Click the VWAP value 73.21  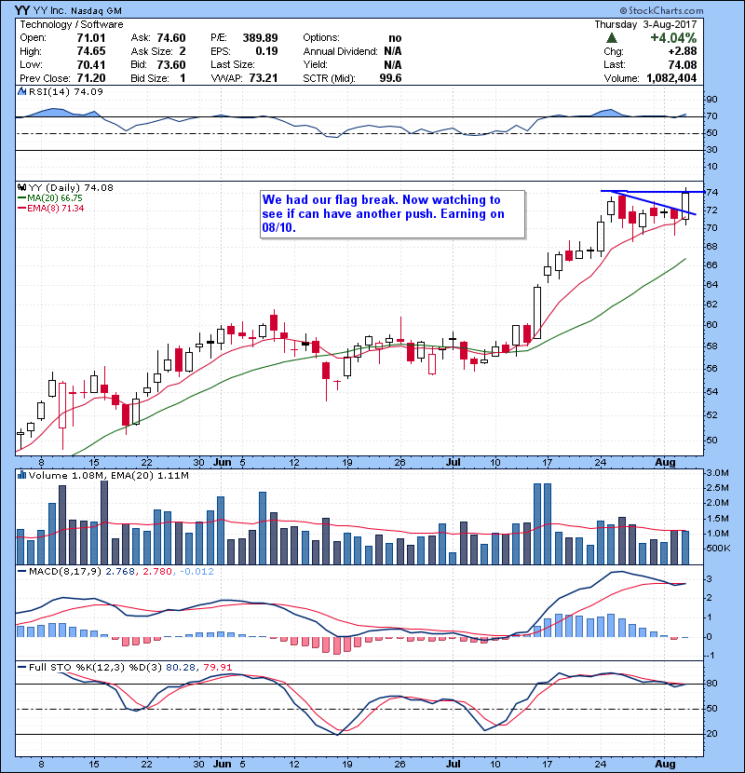pyautogui.click(x=264, y=78)
